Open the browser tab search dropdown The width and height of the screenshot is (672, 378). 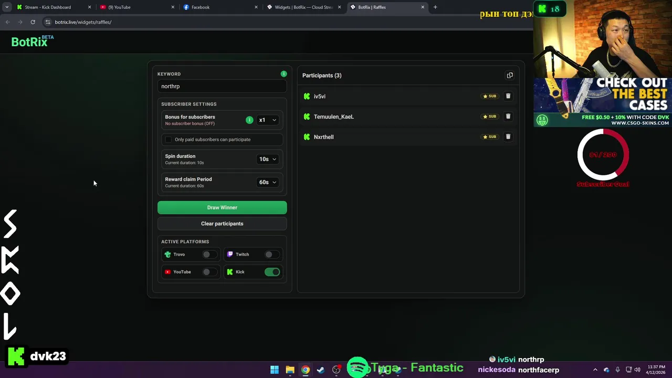pos(6,7)
